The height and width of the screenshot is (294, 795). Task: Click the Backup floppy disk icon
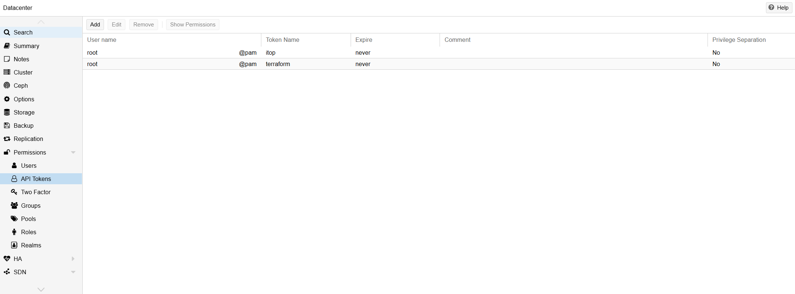[7, 126]
